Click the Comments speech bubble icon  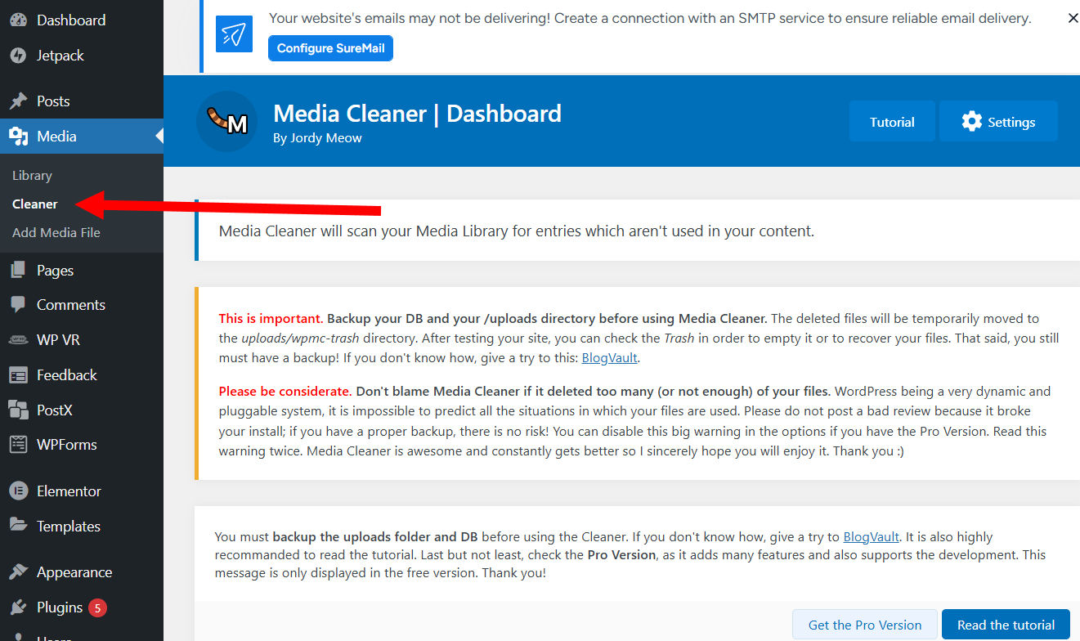coord(18,305)
